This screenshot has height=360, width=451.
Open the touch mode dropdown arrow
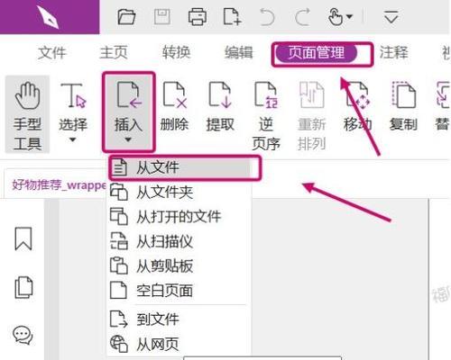pos(349,16)
